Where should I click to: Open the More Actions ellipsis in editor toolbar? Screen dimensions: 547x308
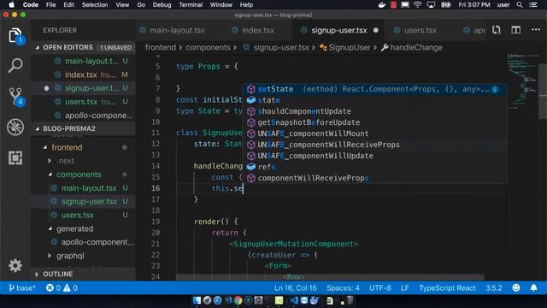[536, 30]
